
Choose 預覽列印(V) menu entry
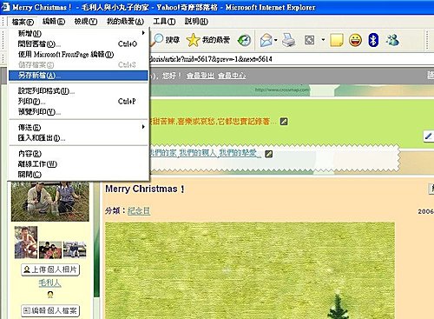pyautogui.click(x=78, y=111)
